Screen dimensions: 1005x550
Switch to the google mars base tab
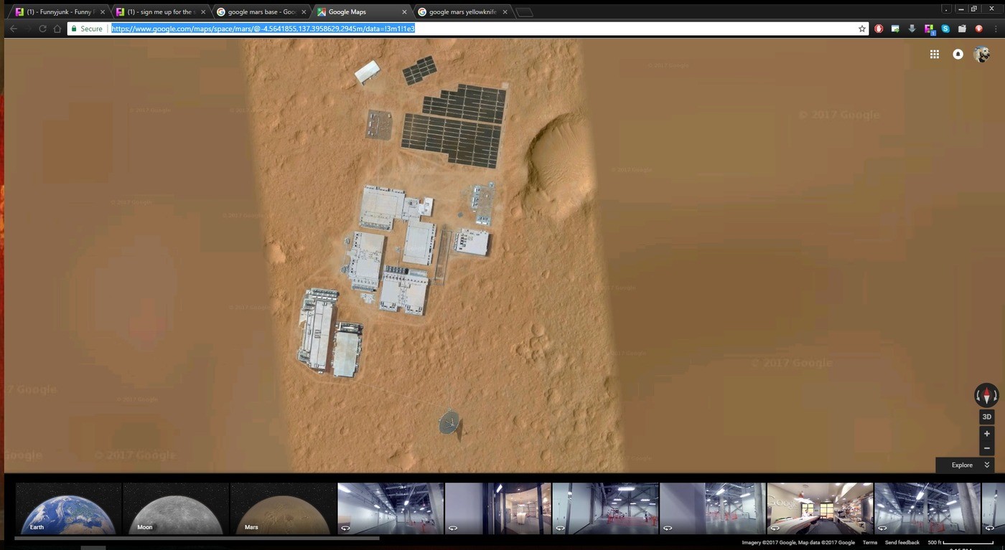pos(262,12)
